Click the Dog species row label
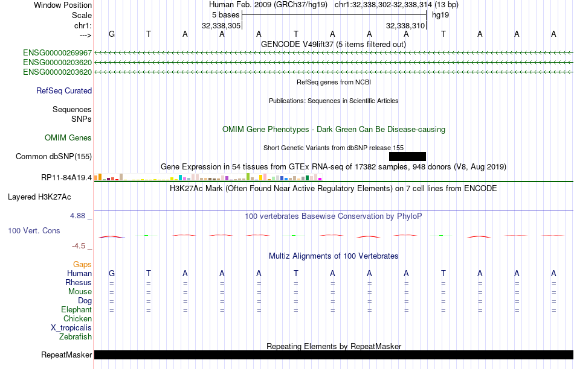574x369 pixels. click(85, 301)
